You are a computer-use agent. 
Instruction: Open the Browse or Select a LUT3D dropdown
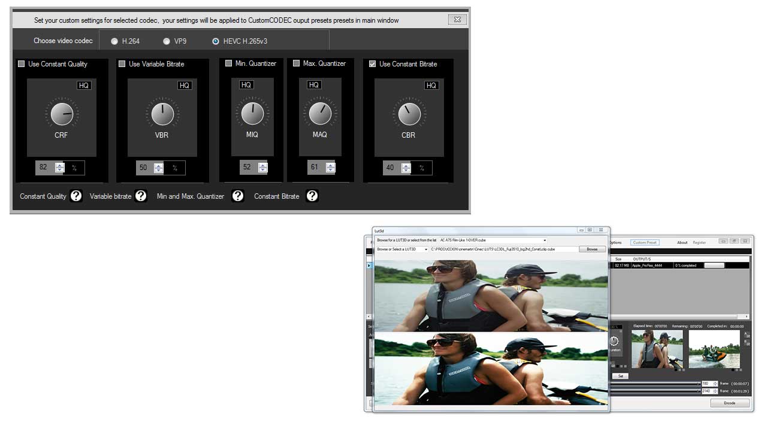point(426,249)
